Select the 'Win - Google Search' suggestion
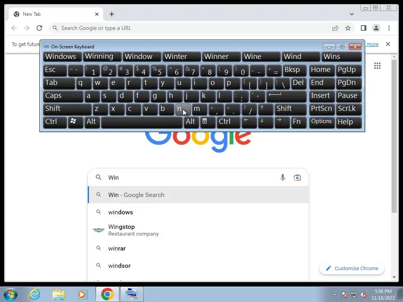Viewport: 403px width, 302px height. (198, 195)
